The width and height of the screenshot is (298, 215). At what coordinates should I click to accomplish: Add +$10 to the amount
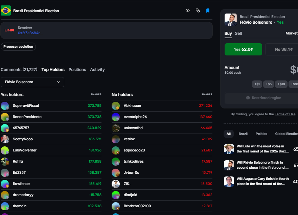[x=281, y=84]
